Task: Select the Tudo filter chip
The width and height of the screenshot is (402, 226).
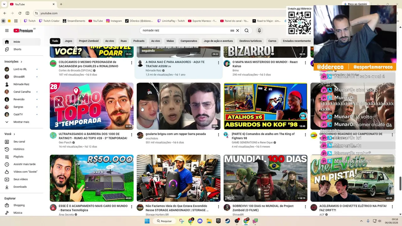Action: click(x=55, y=41)
